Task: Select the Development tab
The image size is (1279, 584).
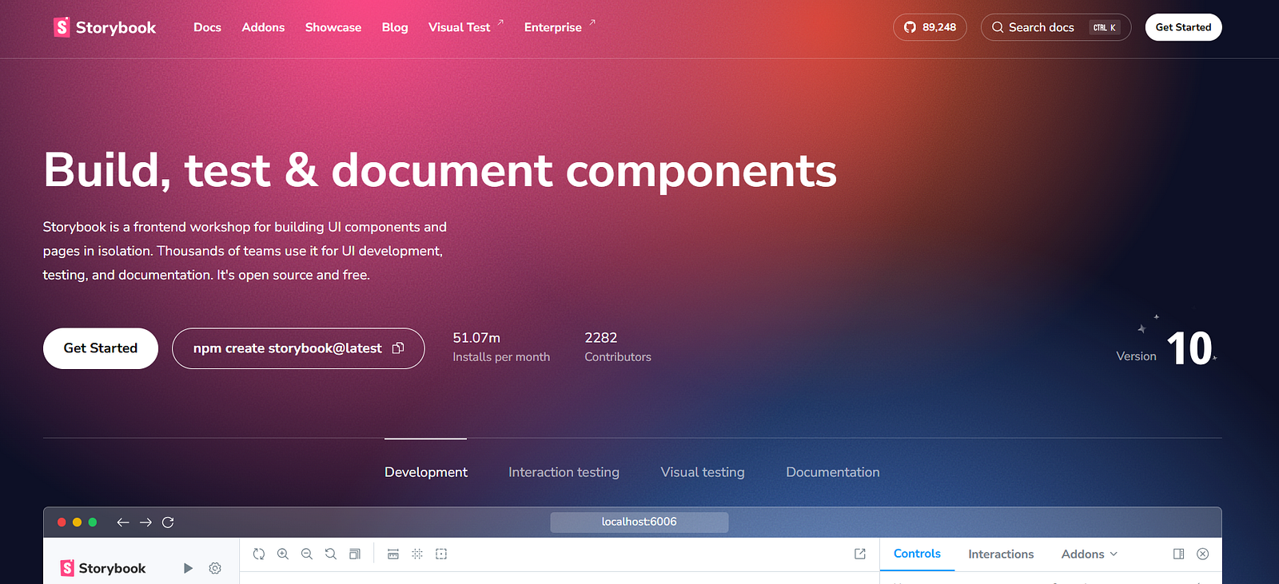Action: pos(426,472)
